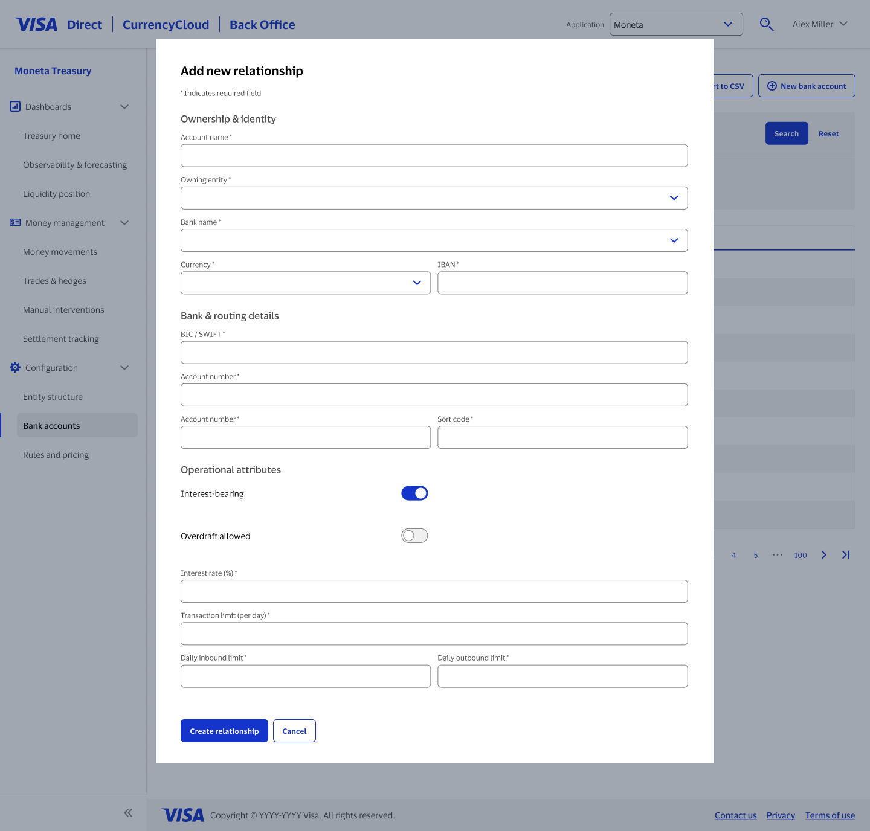Viewport: 870px width, 831px height.
Task: Turn off the Interest-bearing toggle
Action: pos(414,493)
